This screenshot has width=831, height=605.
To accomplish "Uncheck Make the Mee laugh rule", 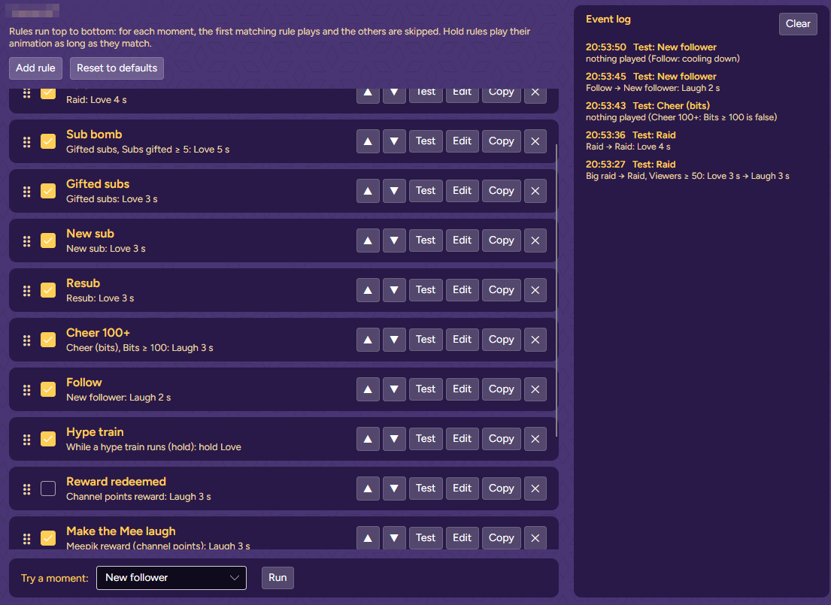I will coord(48,538).
